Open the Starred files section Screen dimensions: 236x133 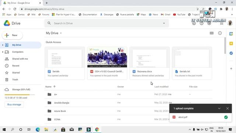16,73
